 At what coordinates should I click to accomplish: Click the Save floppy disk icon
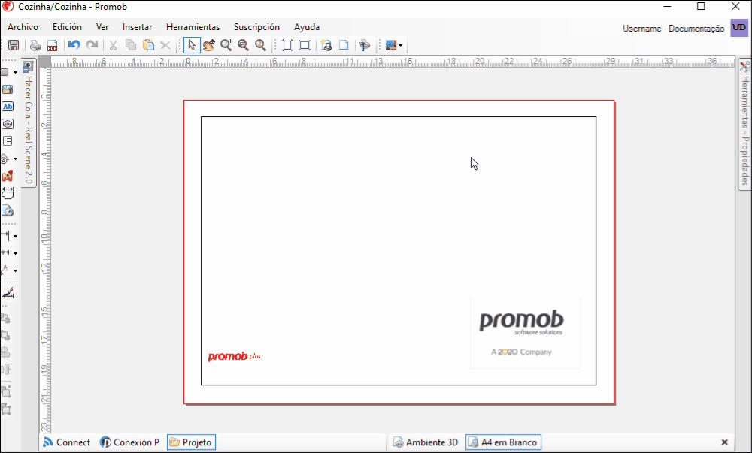tap(14, 45)
